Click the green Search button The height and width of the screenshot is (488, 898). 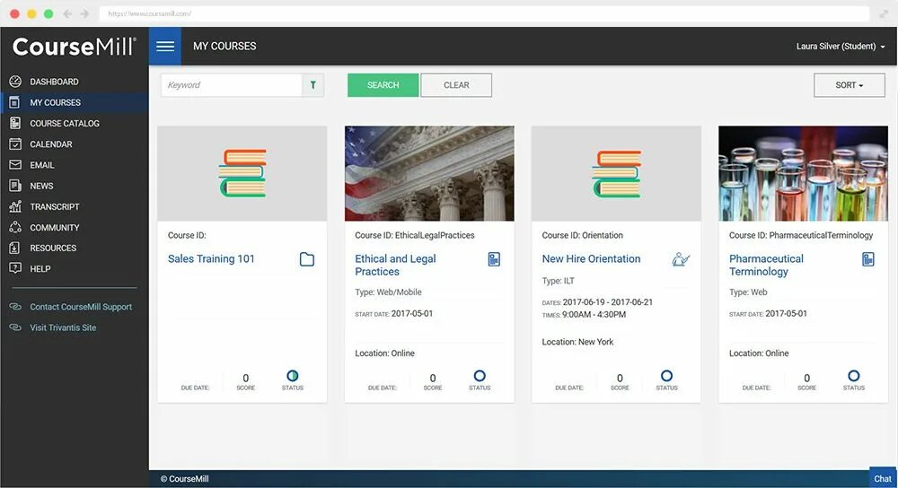click(x=383, y=84)
